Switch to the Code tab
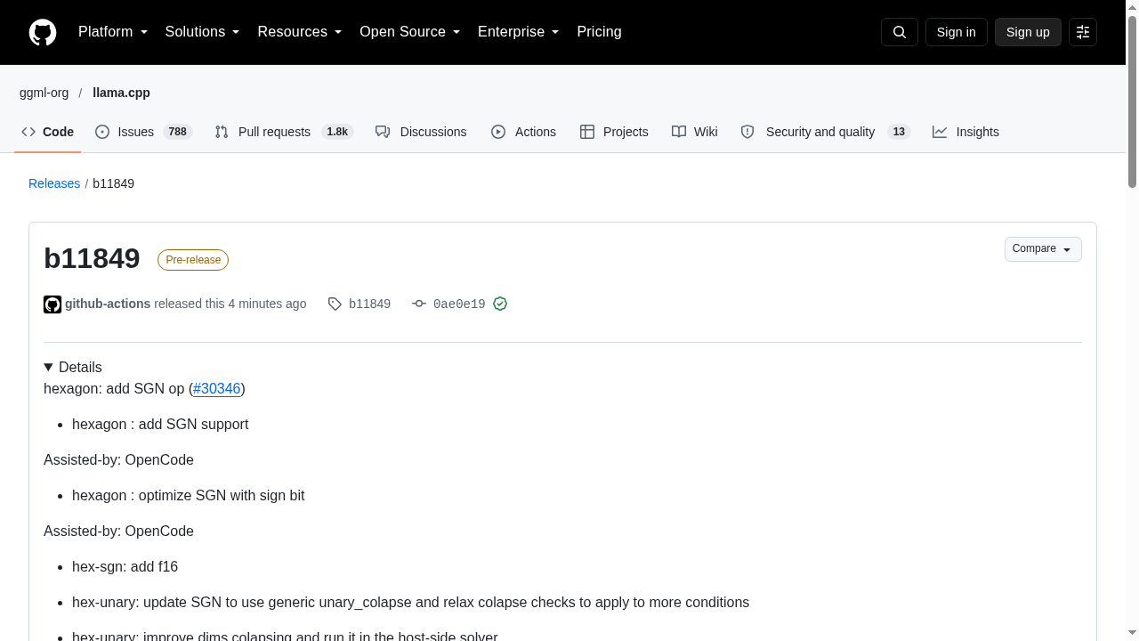Viewport: 1139px width, 641px height. 48,132
